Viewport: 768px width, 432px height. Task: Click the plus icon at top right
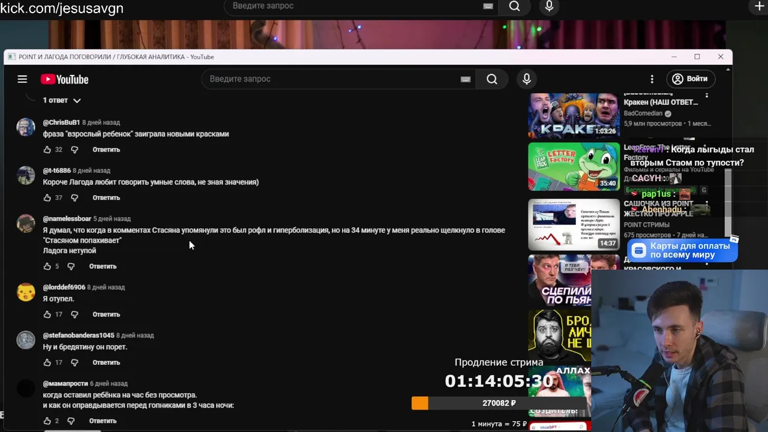click(x=759, y=7)
